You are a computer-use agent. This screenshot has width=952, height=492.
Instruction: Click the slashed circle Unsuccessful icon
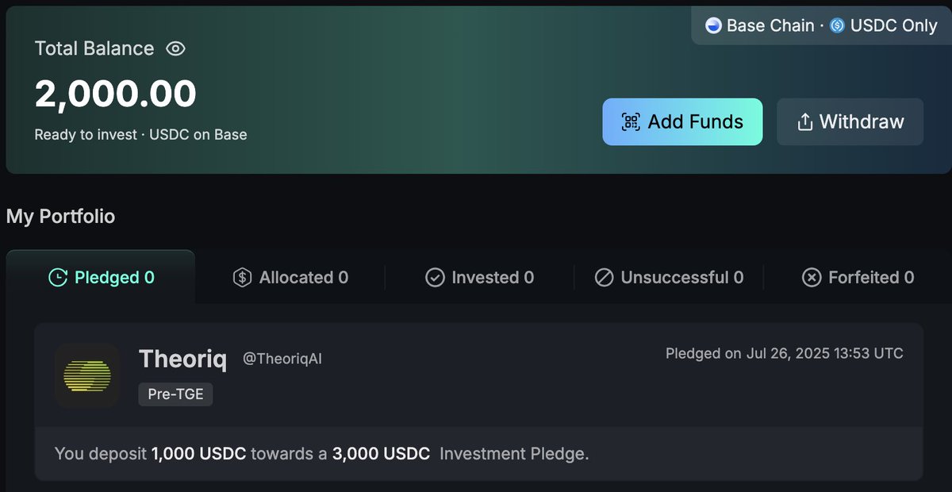tap(604, 278)
